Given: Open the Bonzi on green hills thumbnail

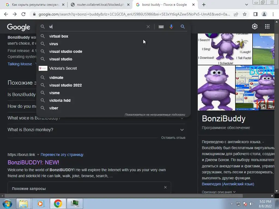Looking at the screenshot, I should coord(263,49).
